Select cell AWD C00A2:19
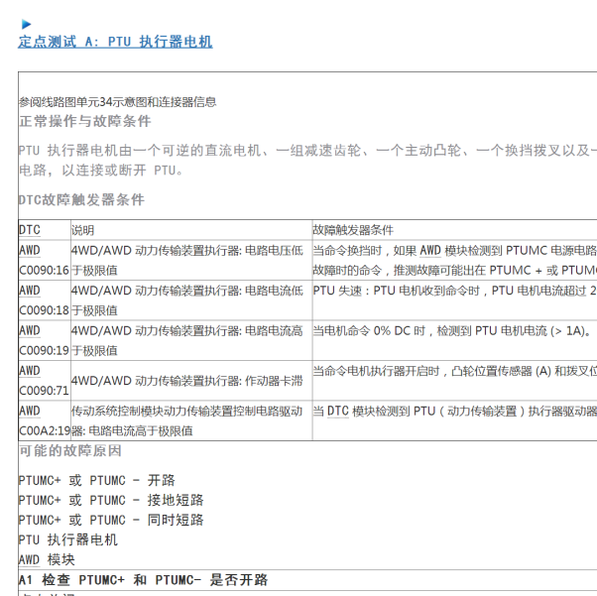 [45, 420]
